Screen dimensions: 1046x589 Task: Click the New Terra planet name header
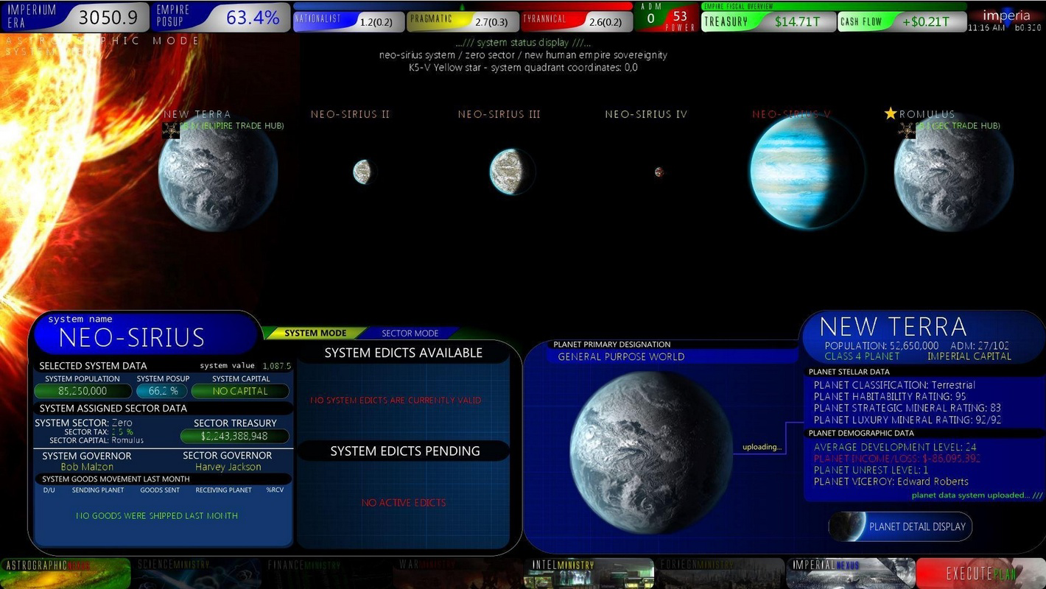[x=893, y=326]
